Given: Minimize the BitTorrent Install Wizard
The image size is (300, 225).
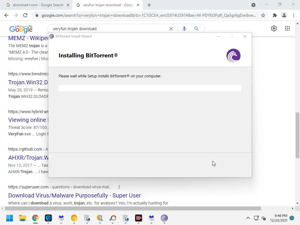Looking at the screenshot, I should (218, 36).
